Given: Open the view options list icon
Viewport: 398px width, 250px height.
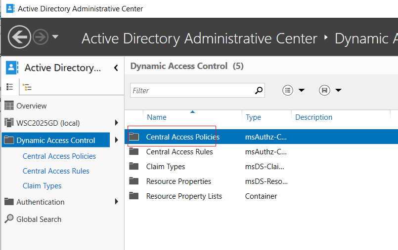Looking at the screenshot, I should pos(288,90).
